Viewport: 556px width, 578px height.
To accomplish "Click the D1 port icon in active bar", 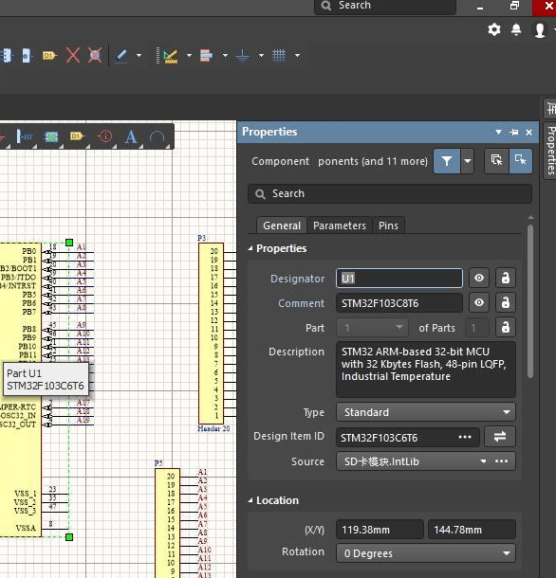I will coord(77,136).
